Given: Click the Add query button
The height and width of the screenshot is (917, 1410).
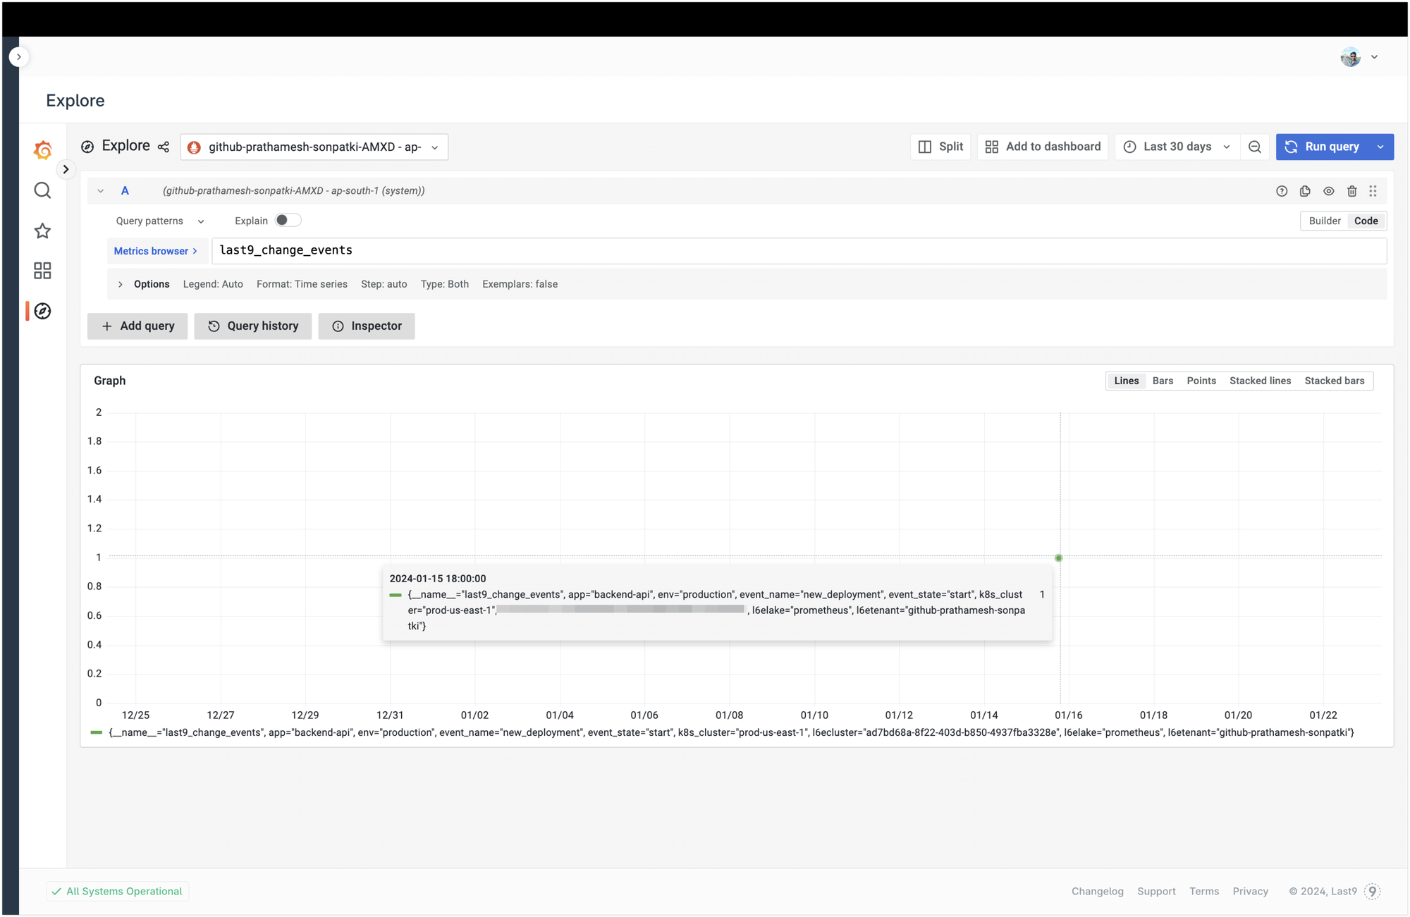Looking at the screenshot, I should pos(137,326).
